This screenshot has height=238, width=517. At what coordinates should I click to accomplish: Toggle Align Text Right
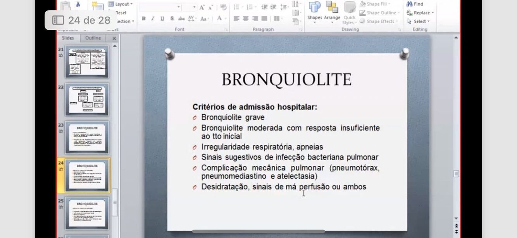pyautogui.click(x=255, y=18)
